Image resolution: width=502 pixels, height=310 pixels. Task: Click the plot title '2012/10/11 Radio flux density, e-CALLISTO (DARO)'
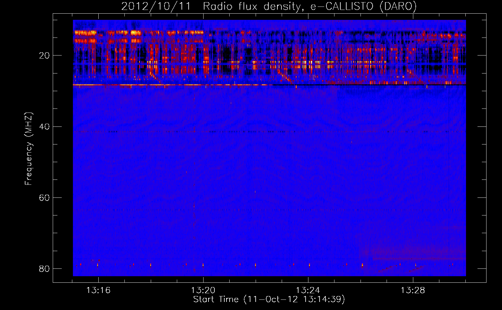[x=269, y=6]
